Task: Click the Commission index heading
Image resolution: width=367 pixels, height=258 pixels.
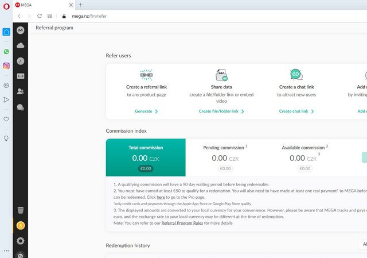Action: [126, 131]
